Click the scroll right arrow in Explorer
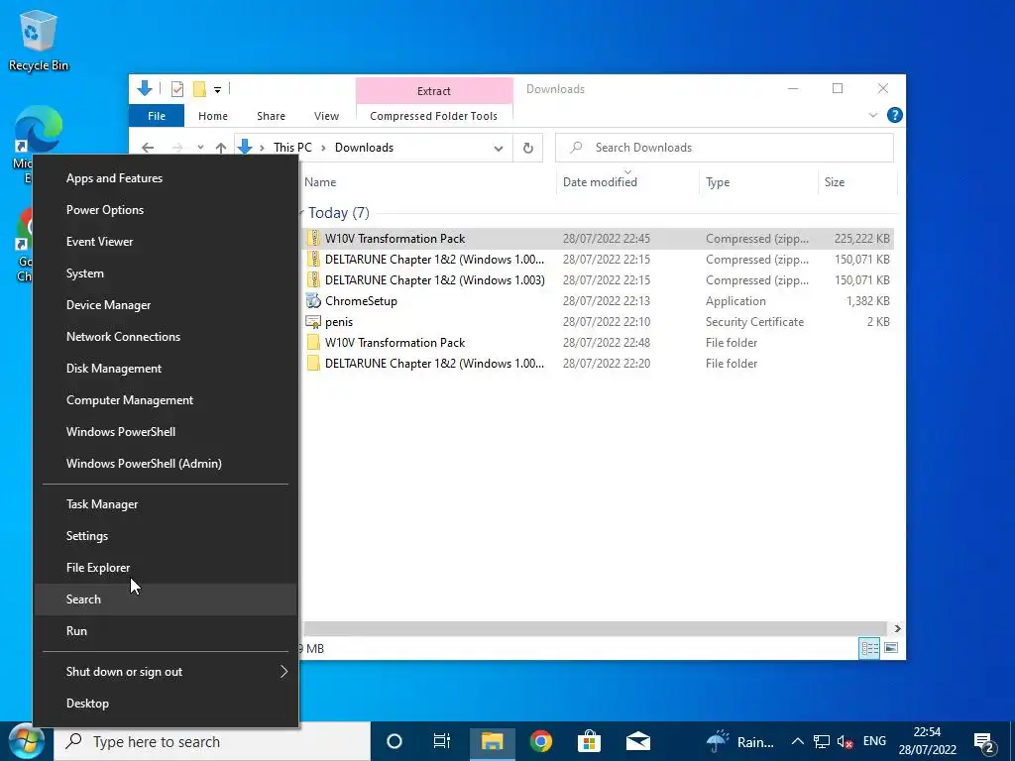This screenshot has height=761, width=1015. tap(897, 628)
